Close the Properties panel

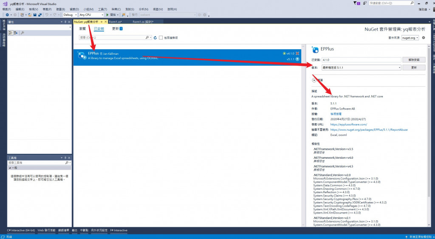click(x=69, y=22)
